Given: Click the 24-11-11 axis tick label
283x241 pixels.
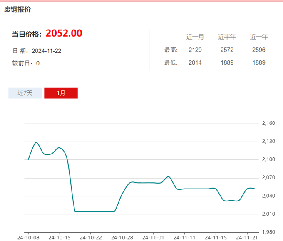Looking at the screenshot, I should (184, 238).
